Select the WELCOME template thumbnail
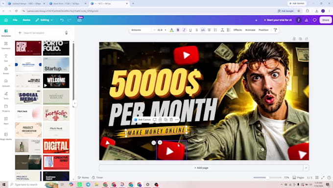 pyautogui.click(x=56, y=81)
